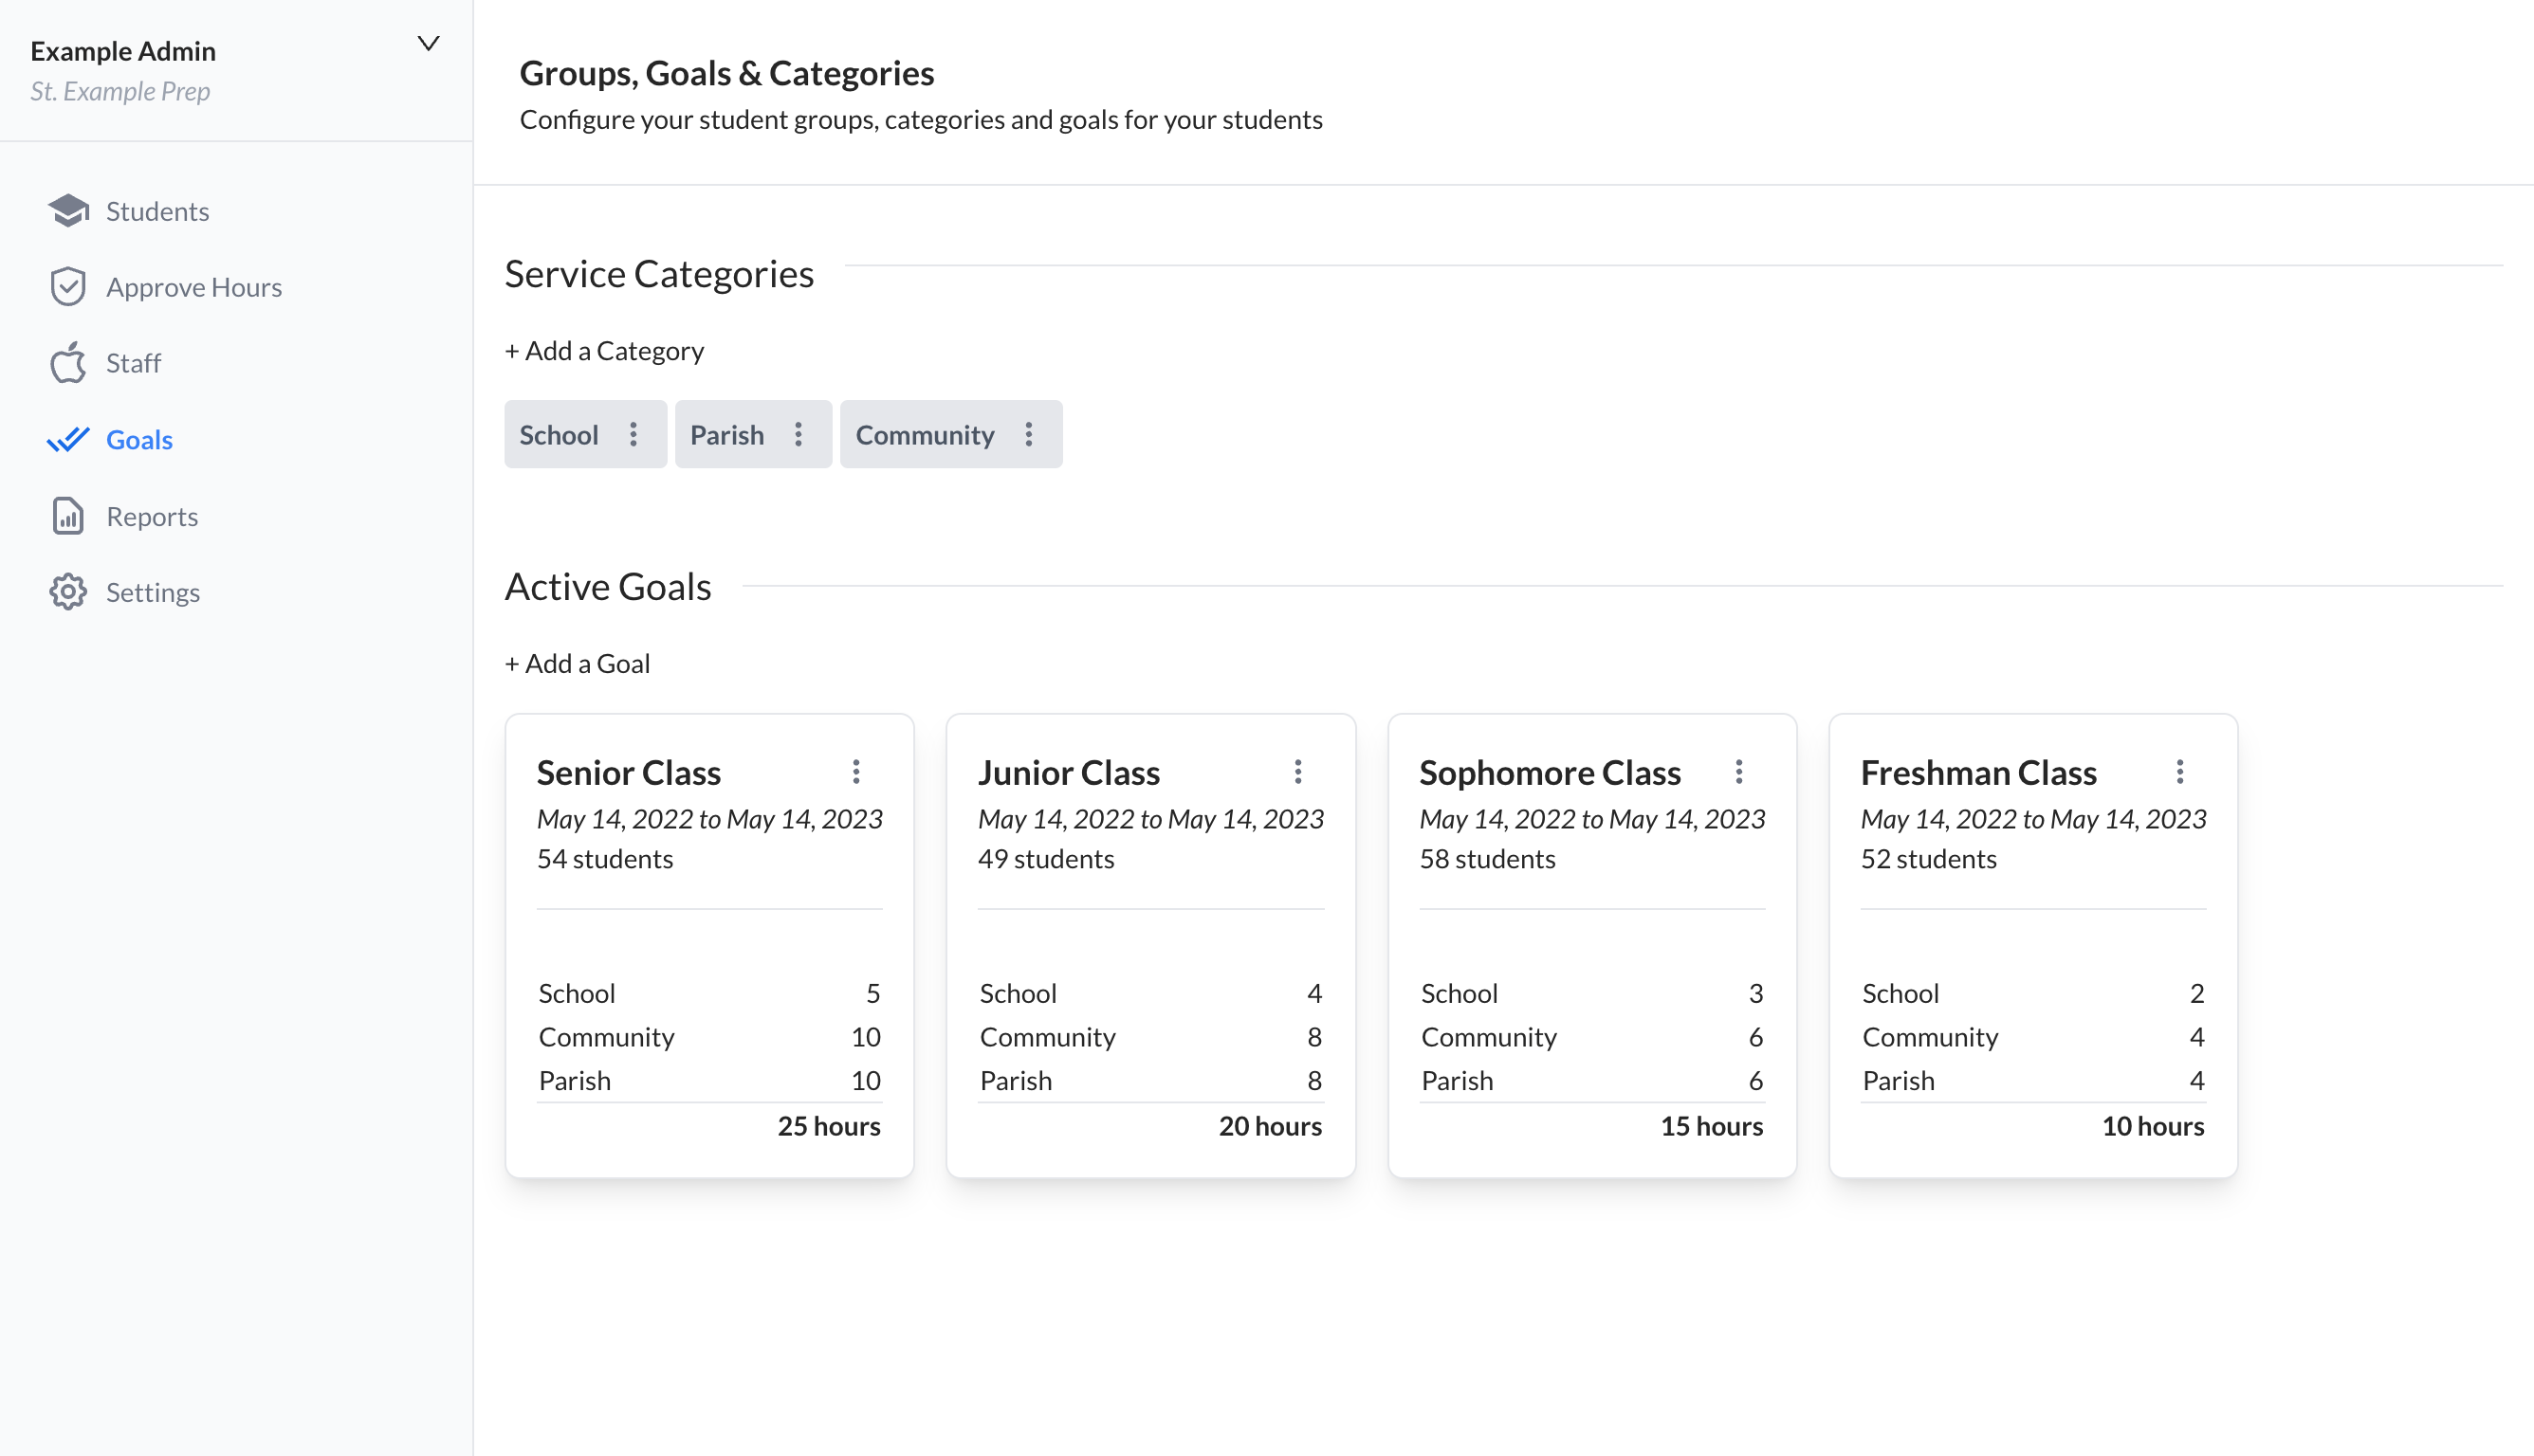Click the Add a Goal link

pos(578,664)
